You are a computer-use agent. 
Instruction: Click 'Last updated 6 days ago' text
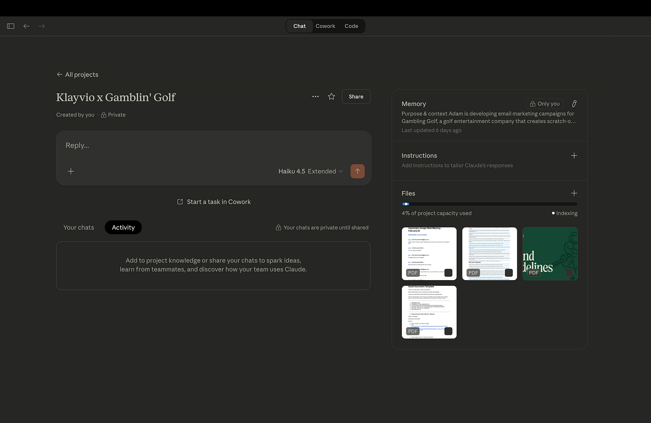(431, 130)
